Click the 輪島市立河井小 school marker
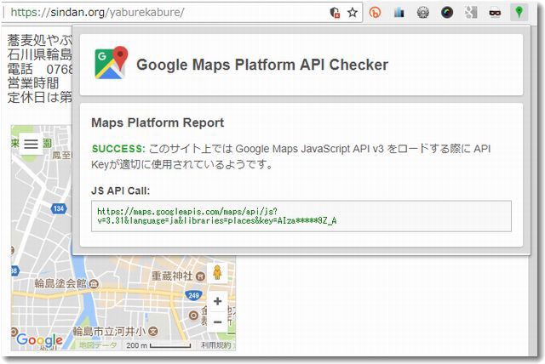This screenshot has height=364, width=545. 153,332
